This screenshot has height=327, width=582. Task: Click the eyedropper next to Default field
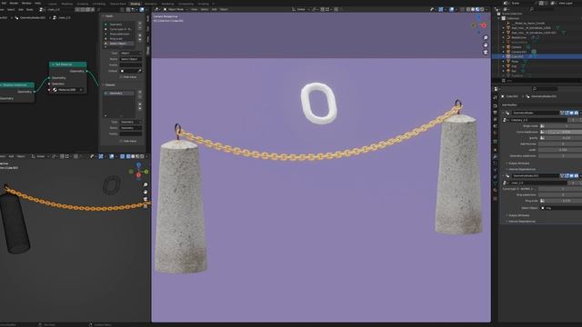[140, 71]
